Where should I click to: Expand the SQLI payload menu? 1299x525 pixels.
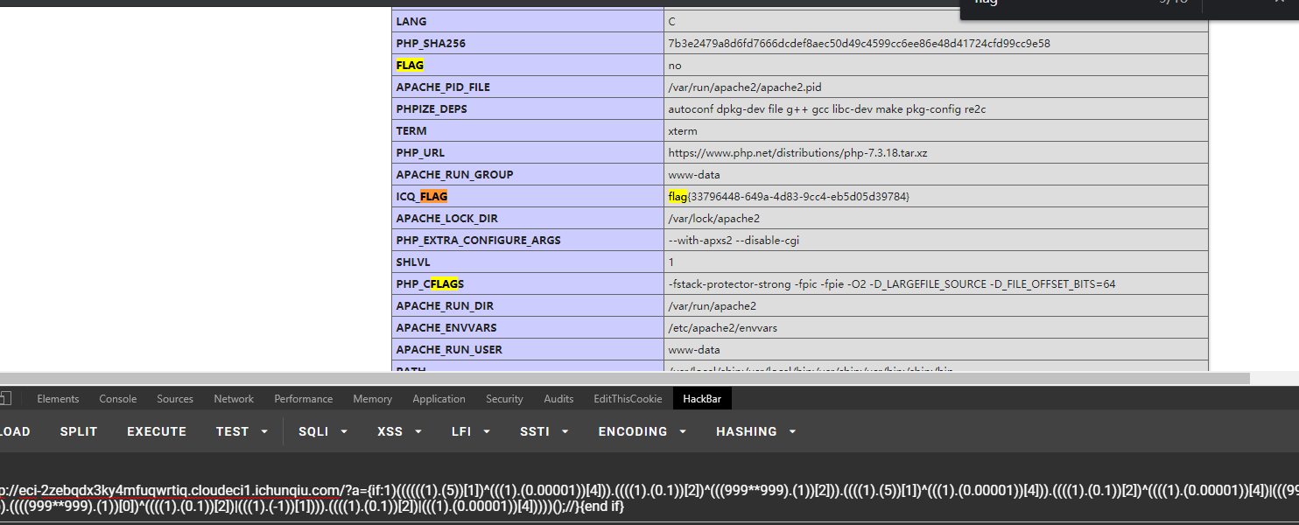(323, 431)
